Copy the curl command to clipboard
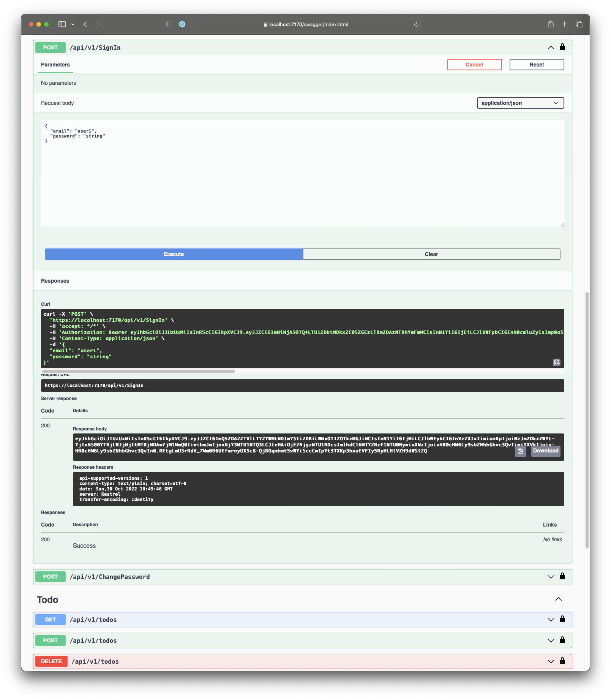Image resolution: width=611 pixels, height=699 pixels. click(556, 362)
